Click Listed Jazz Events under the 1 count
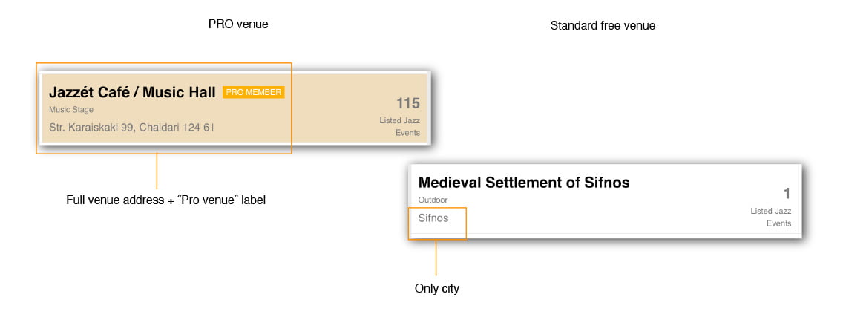The width and height of the screenshot is (846, 317). coord(770,217)
